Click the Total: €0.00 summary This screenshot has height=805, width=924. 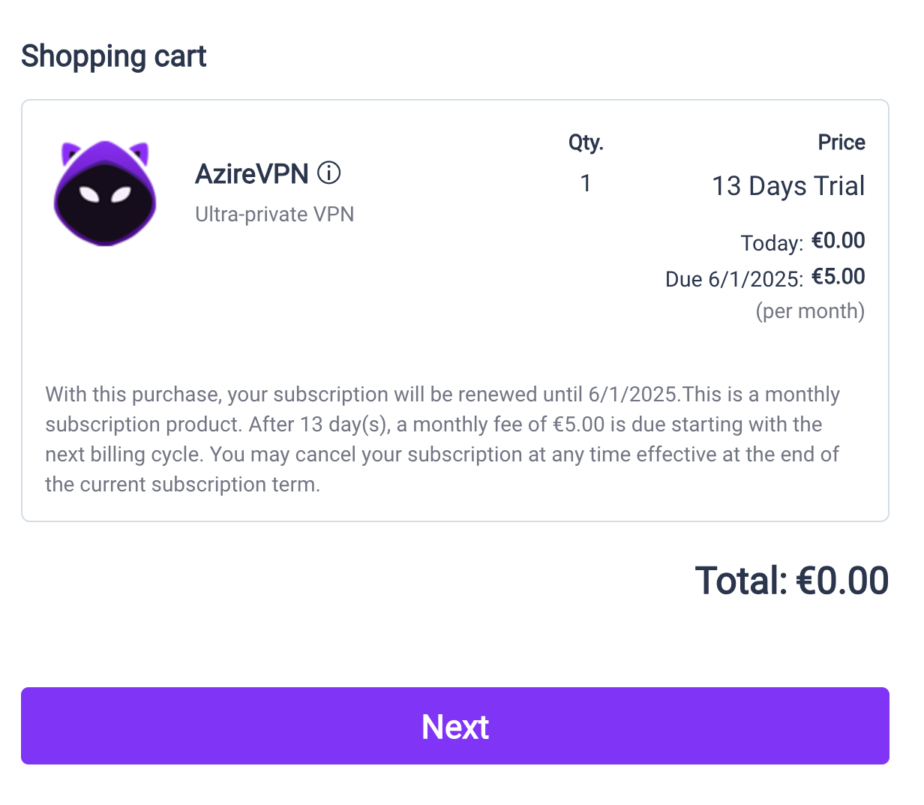click(792, 581)
